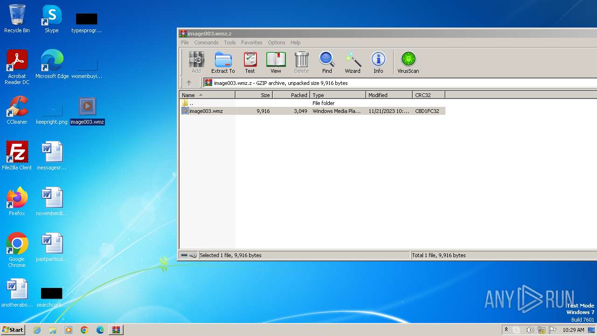This screenshot has width=597, height=336.
Task: Sort by the Name column header
Action: (x=207, y=95)
